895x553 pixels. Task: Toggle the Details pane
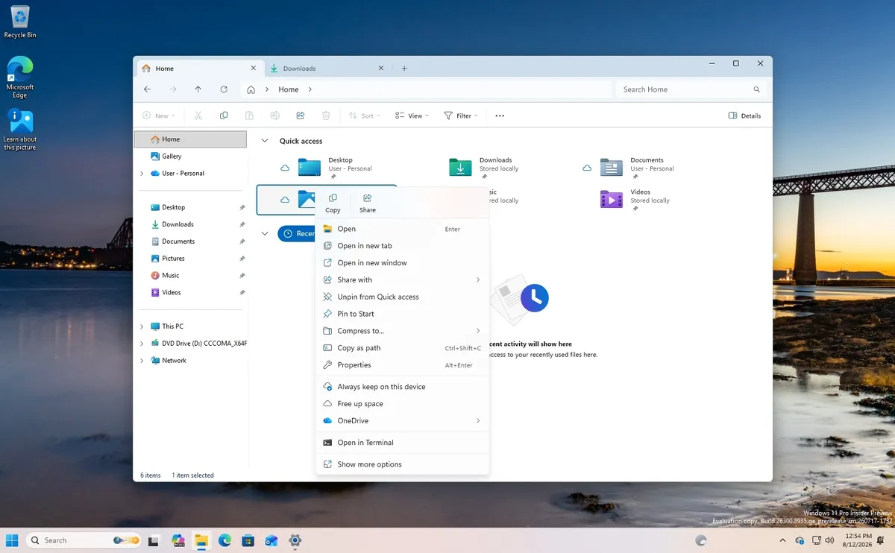(x=744, y=116)
